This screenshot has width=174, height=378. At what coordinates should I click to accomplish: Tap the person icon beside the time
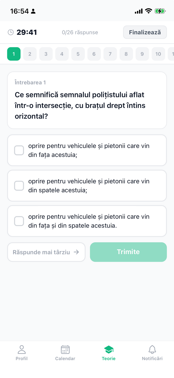coord(33,11)
